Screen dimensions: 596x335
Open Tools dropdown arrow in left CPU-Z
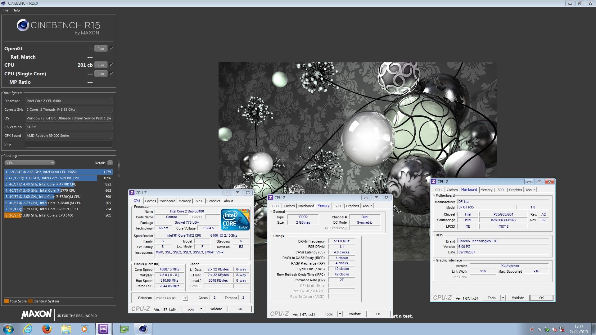pyautogui.click(x=201, y=309)
